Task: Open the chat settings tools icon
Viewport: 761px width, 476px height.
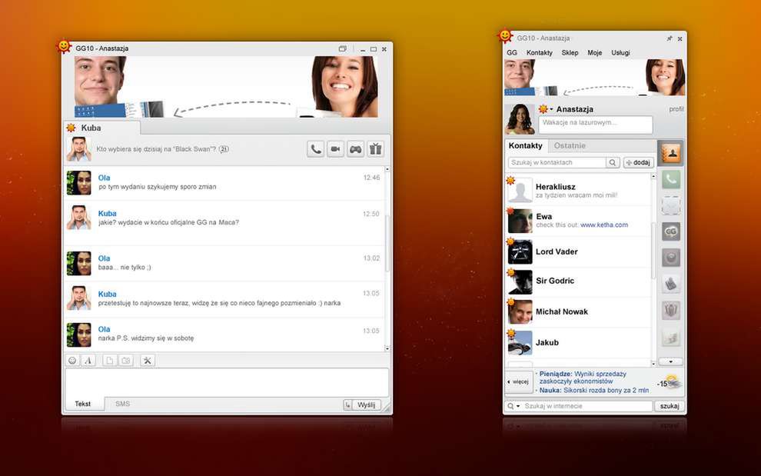Action: pos(148,361)
